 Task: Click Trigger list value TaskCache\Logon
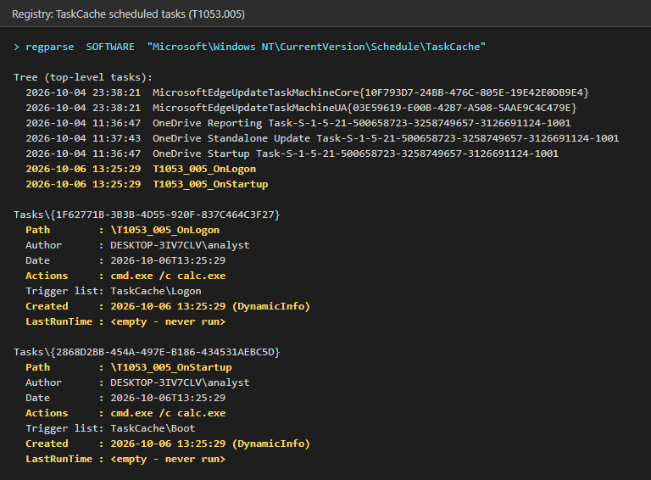[x=156, y=291]
